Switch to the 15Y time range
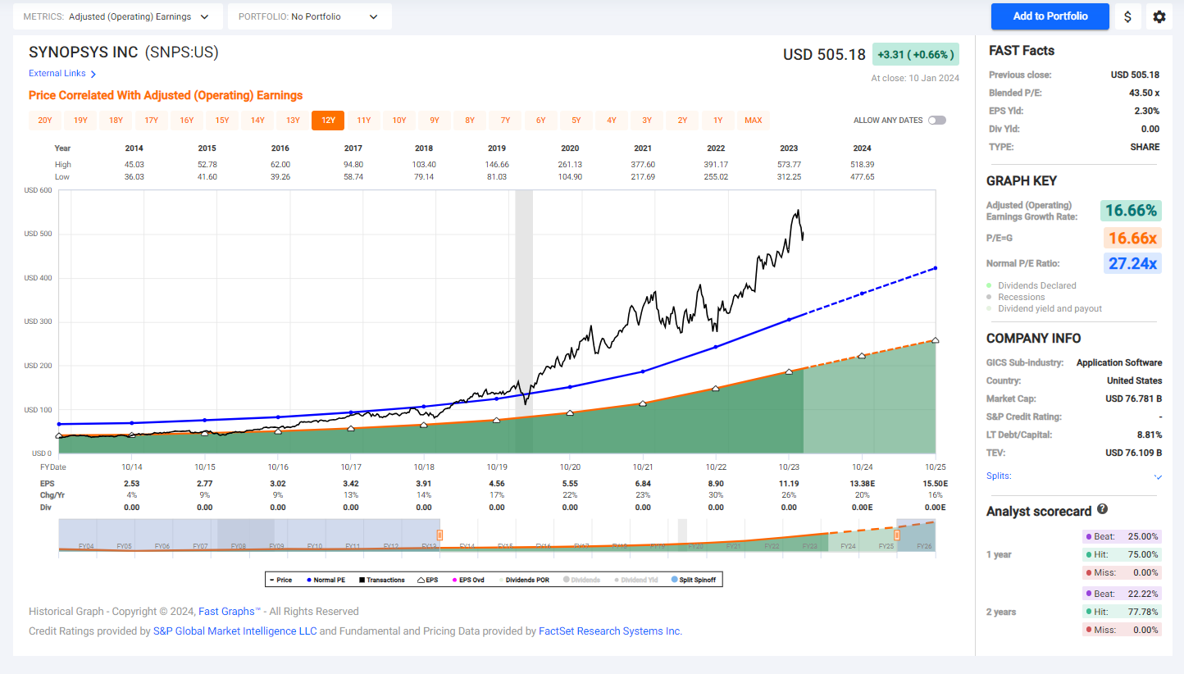 (x=222, y=121)
